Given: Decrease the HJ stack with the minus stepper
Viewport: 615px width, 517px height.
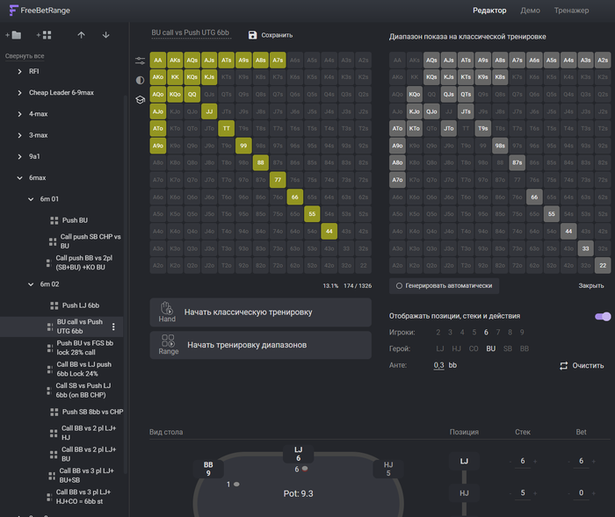Looking at the screenshot, I should (510, 493).
